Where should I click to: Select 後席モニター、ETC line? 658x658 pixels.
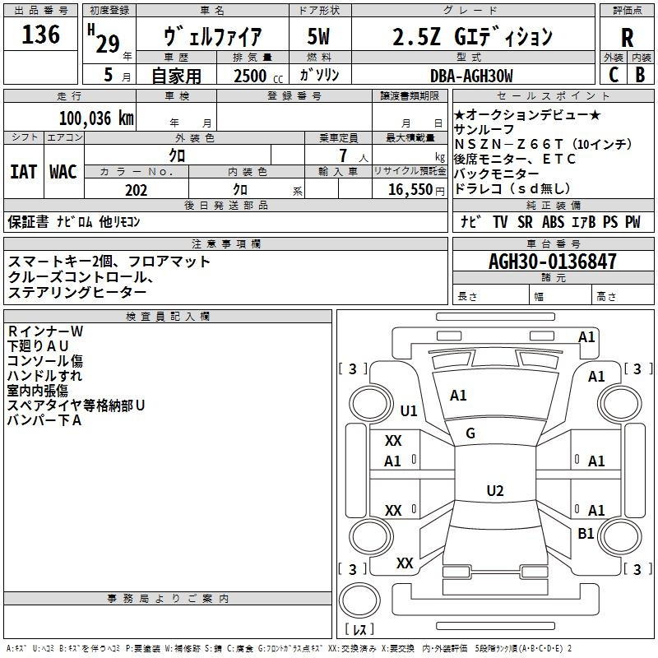coord(515,159)
